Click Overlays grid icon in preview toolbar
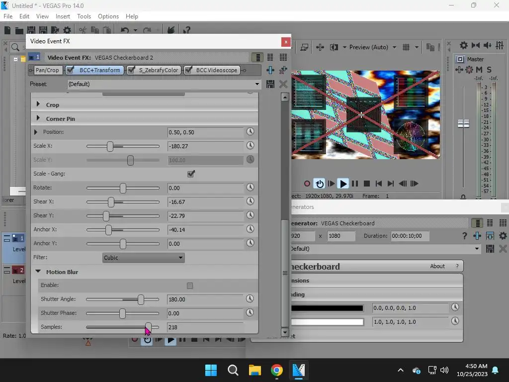Screen dimensions: 509x382 [x=406, y=47]
